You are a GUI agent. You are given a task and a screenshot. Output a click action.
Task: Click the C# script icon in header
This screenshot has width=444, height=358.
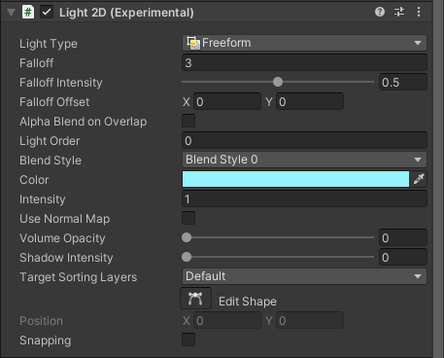point(28,13)
